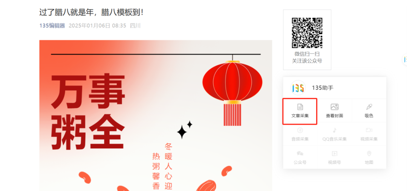
Task: Click the 吸色 label text
Action: (x=369, y=116)
